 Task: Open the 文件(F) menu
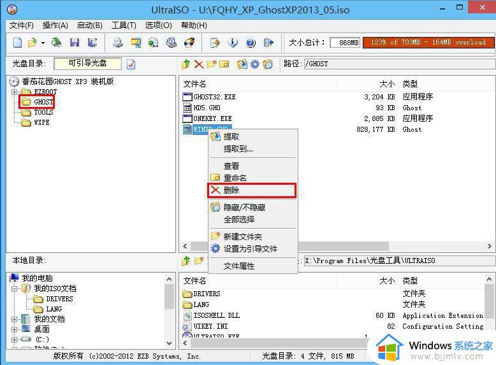(22, 25)
